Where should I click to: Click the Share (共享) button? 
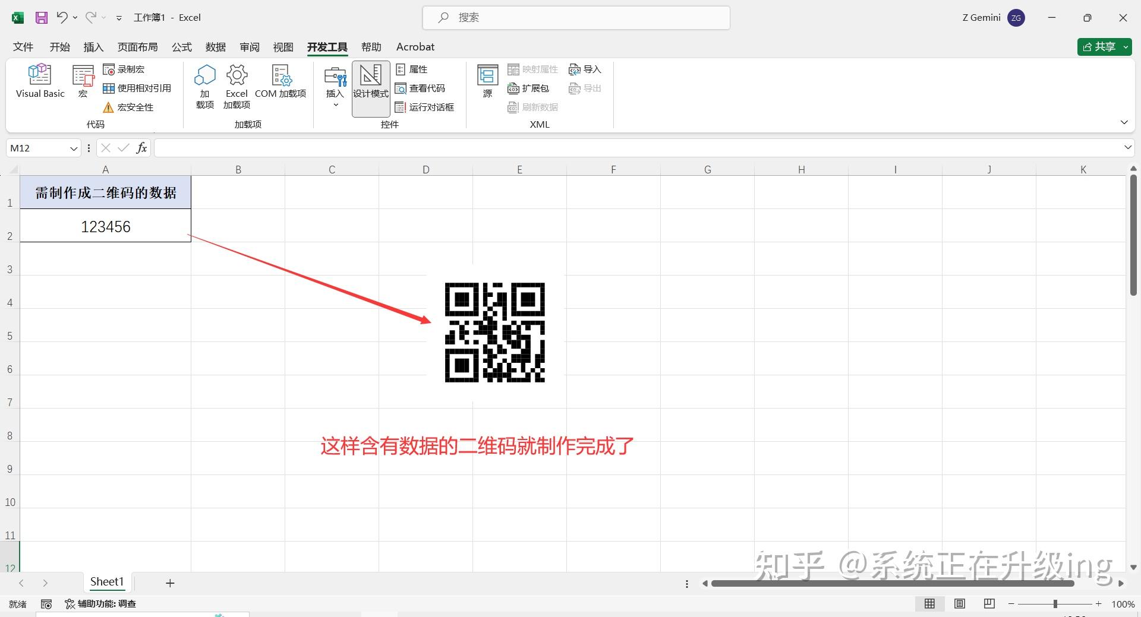click(1099, 47)
